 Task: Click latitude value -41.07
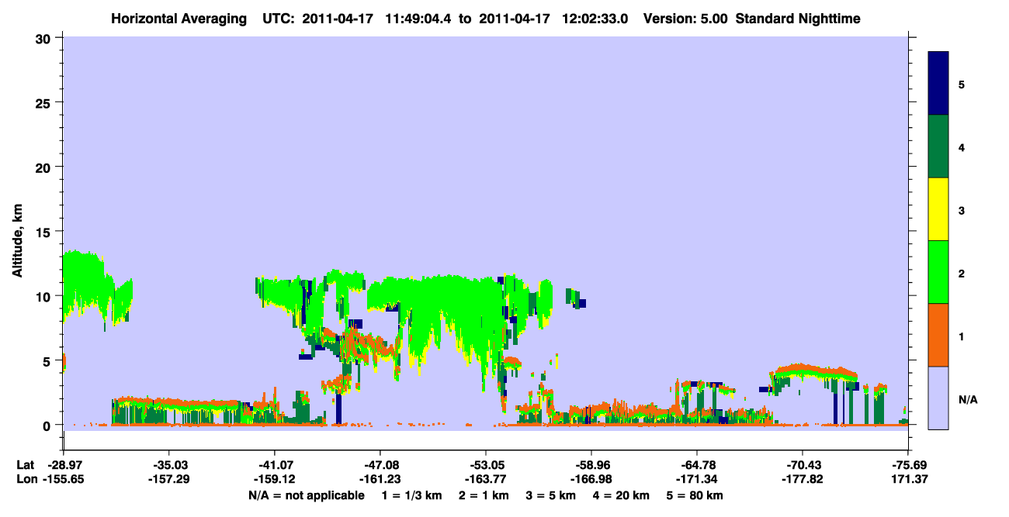click(x=274, y=465)
